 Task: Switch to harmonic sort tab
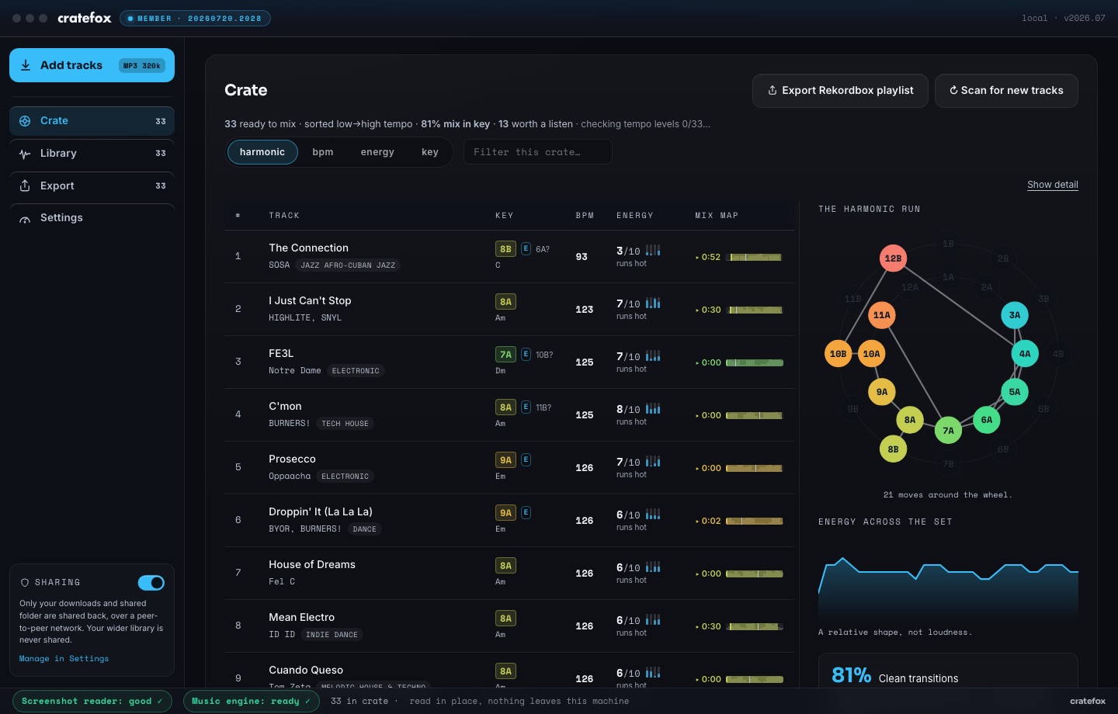click(x=262, y=152)
